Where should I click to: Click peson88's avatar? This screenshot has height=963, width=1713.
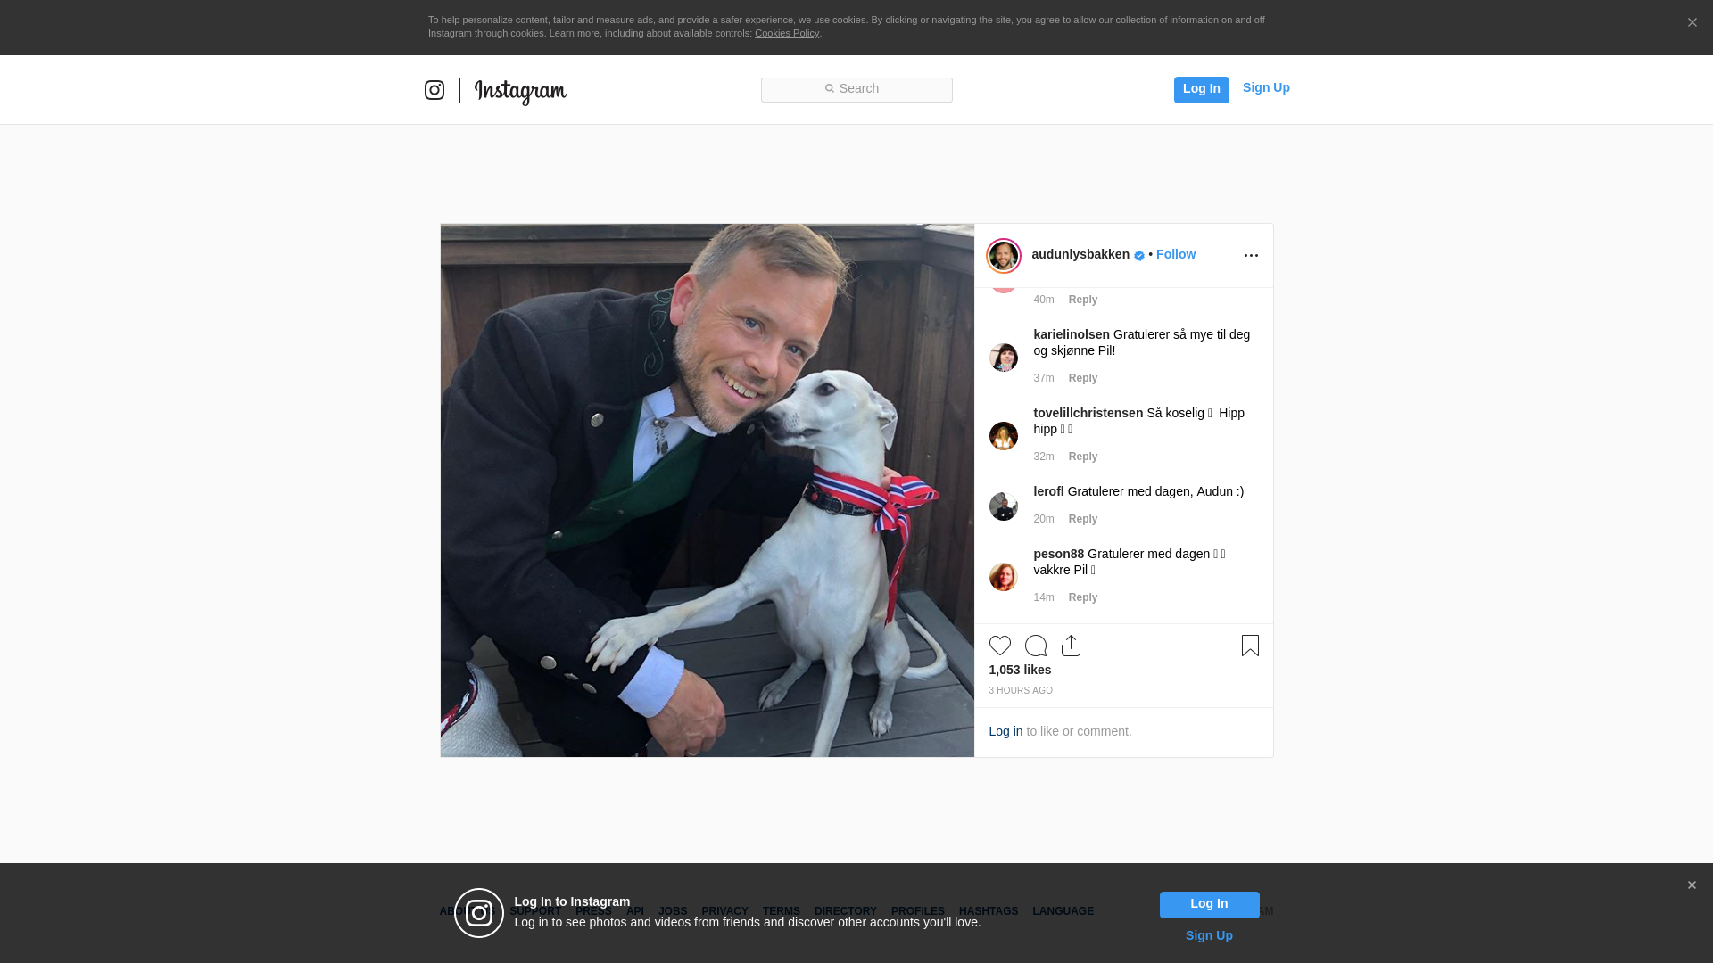point(1004,577)
